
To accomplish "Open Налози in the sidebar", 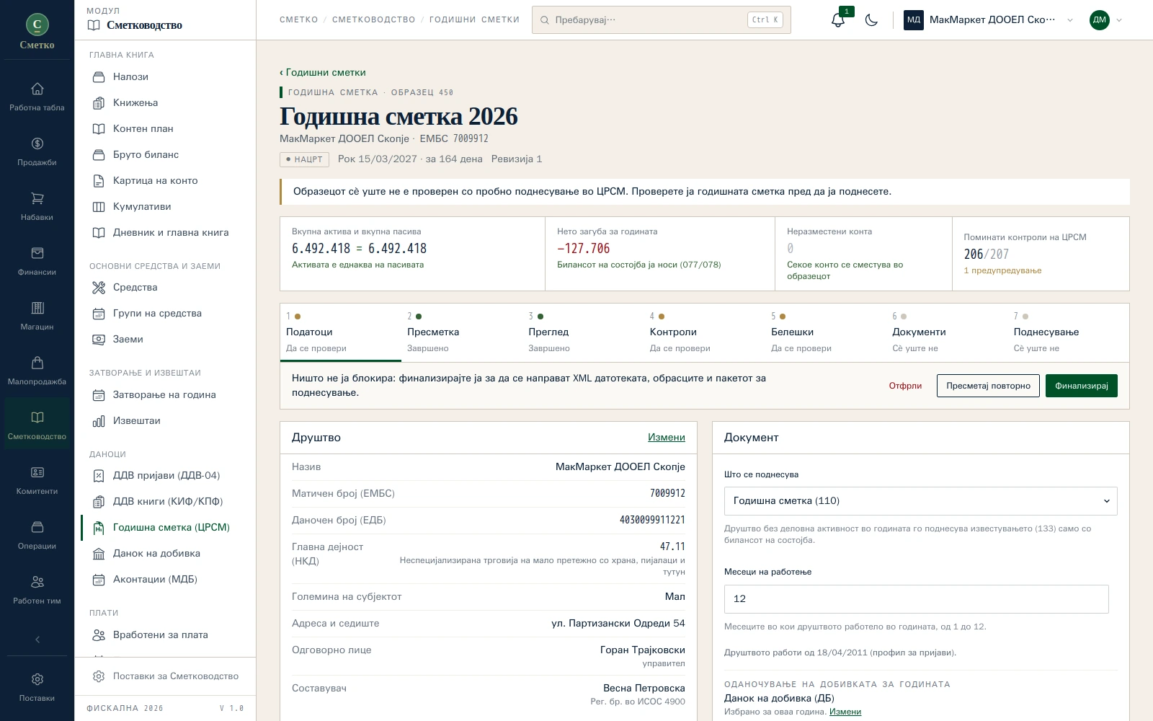I will click(x=165, y=76).
